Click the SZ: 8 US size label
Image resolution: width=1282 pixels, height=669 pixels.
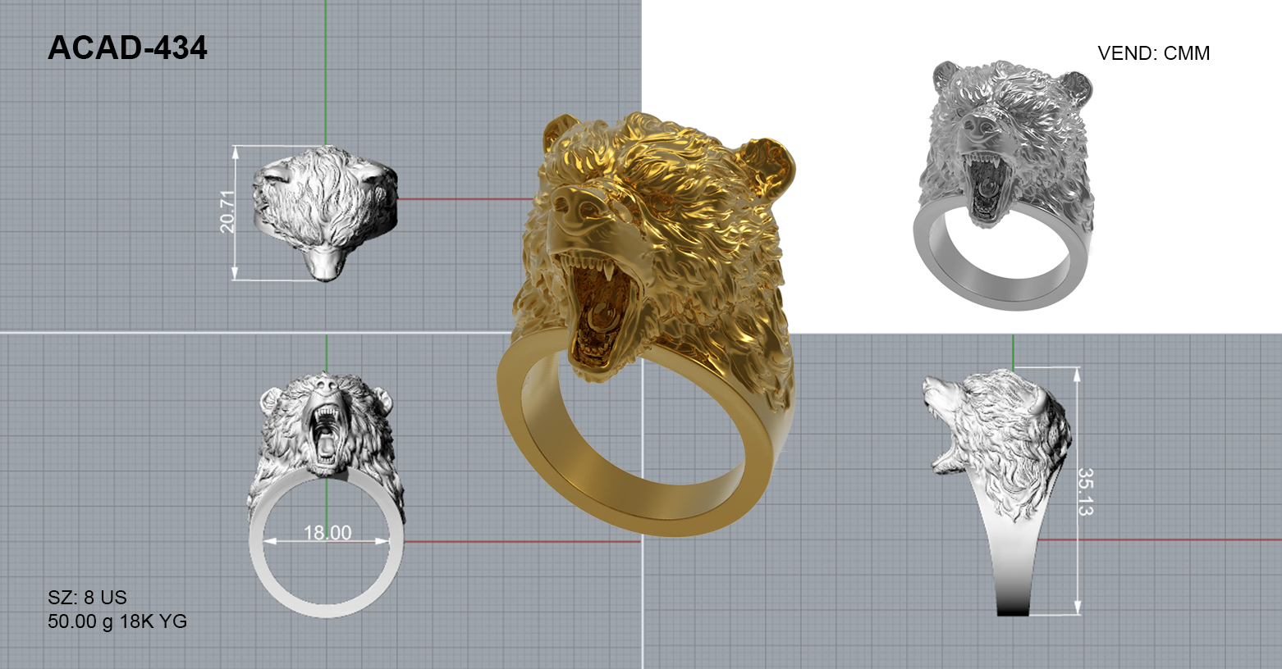(x=87, y=598)
